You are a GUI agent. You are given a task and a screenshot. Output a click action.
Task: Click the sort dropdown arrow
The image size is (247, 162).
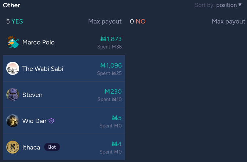click(240, 5)
